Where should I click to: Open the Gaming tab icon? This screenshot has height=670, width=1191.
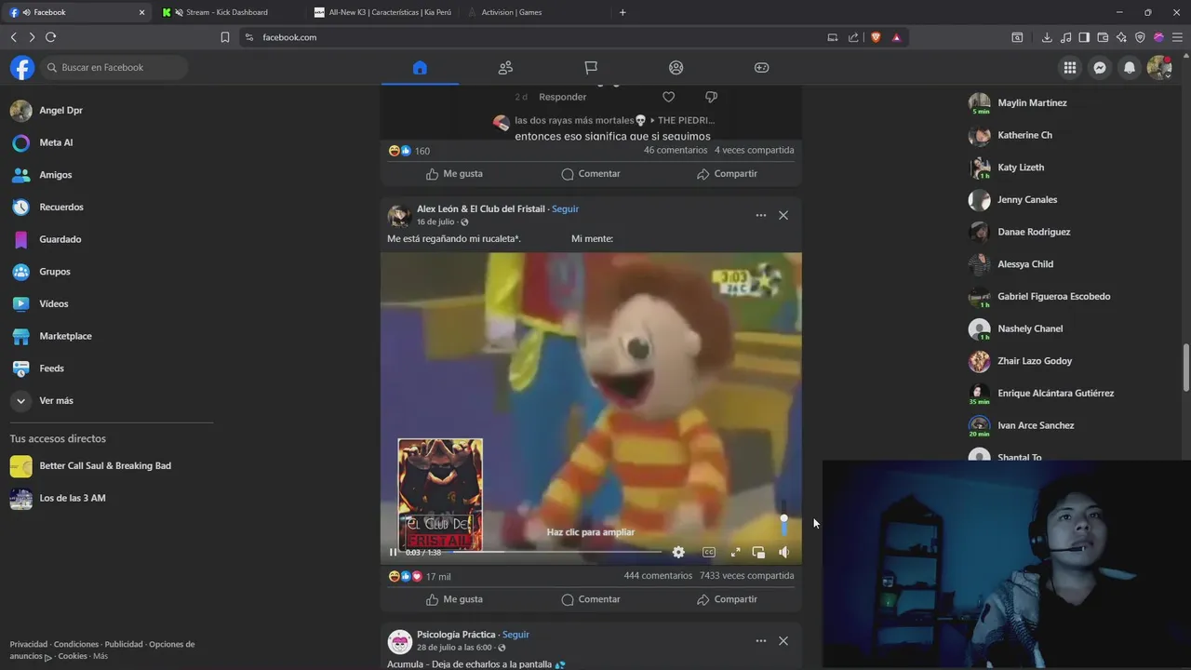tap(761, 68)
